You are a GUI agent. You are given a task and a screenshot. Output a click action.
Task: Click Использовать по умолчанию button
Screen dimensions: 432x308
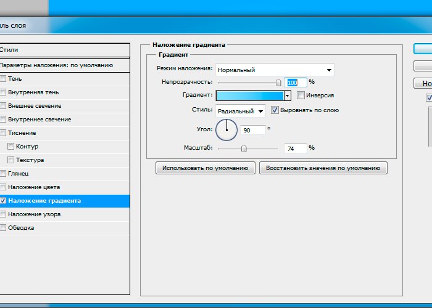[x=205, y=168]
